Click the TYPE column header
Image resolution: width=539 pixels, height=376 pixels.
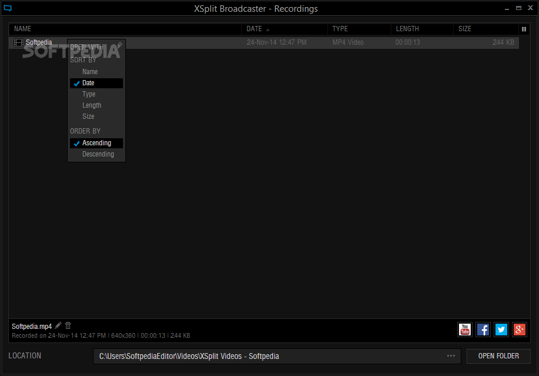tap(359, 29)
